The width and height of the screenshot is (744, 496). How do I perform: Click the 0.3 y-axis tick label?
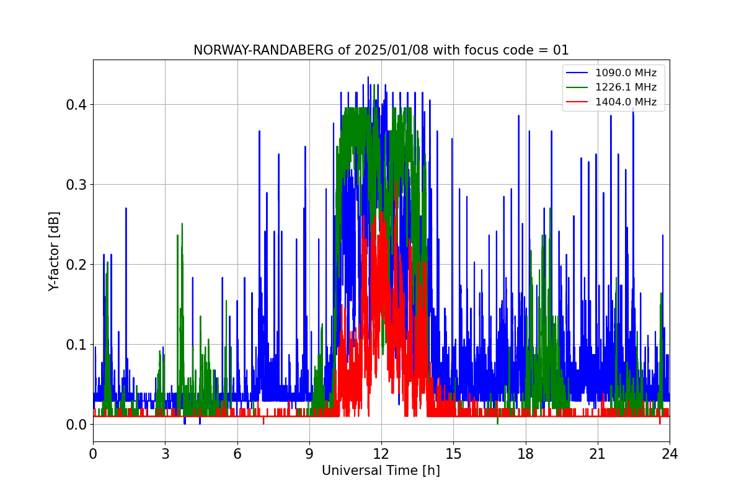(77, 185)
